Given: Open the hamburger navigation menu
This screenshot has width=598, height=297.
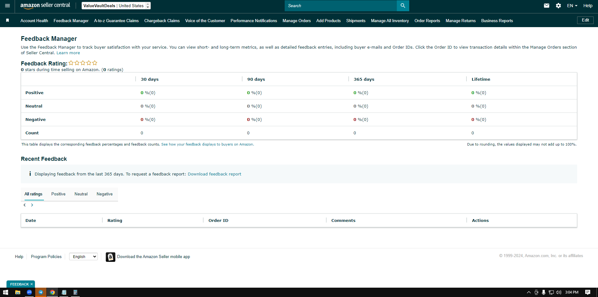Looking at the screenshot, I should click(7, 6).
